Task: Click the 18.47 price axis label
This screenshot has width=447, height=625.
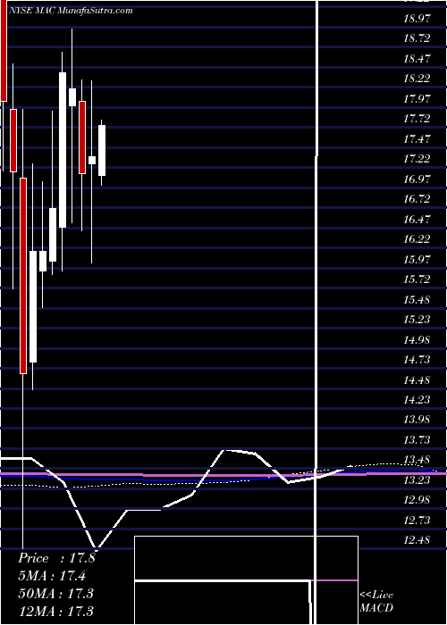Action: (417, 59)
